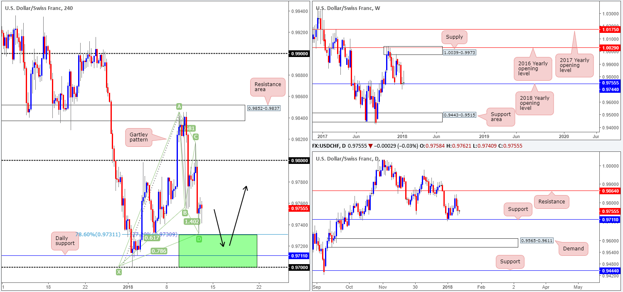Click the 0.98600 axis value on 240 chart
Image resolution: width=623 pixels, height=292 pixels.
(299, 97)
